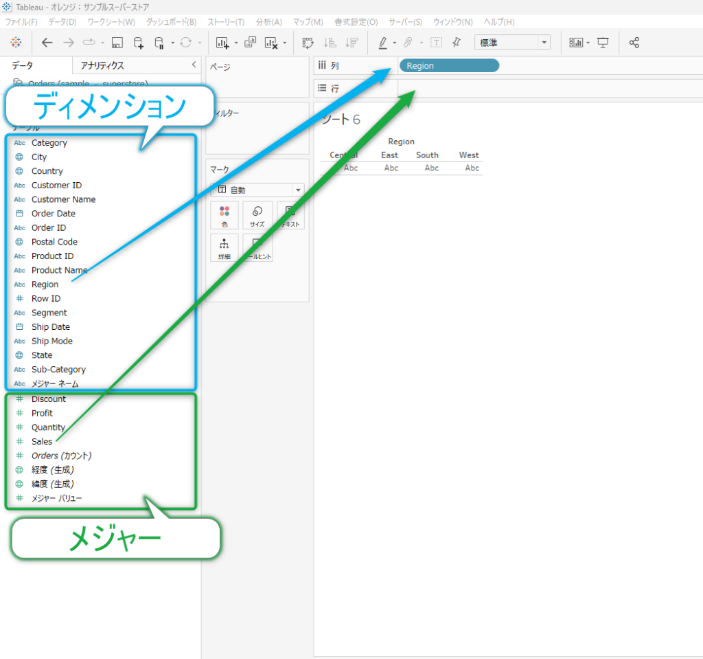Open the 分析(A) menu
703x659 pixels.
click(x=268, y=22)
